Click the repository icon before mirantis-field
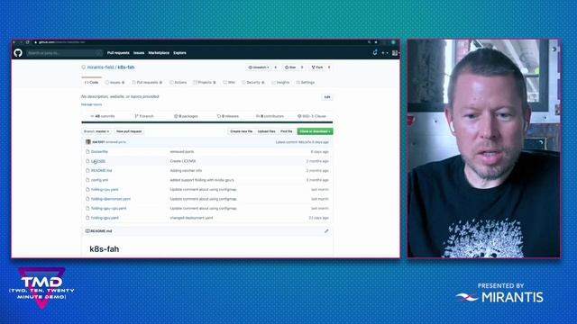The image size is (577, 324). tap(84, 67)
